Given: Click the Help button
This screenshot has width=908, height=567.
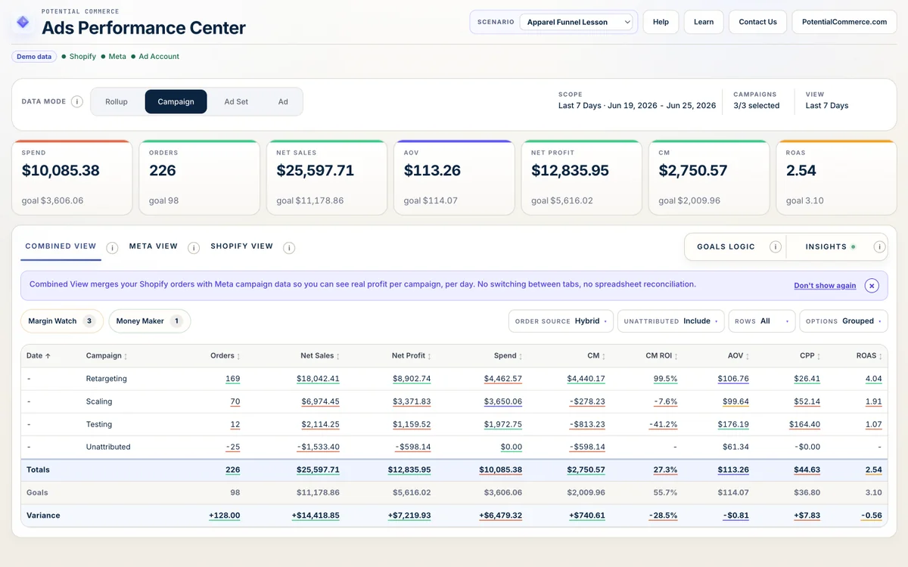Looking at the screenshot, I should (x=661, y=22).
